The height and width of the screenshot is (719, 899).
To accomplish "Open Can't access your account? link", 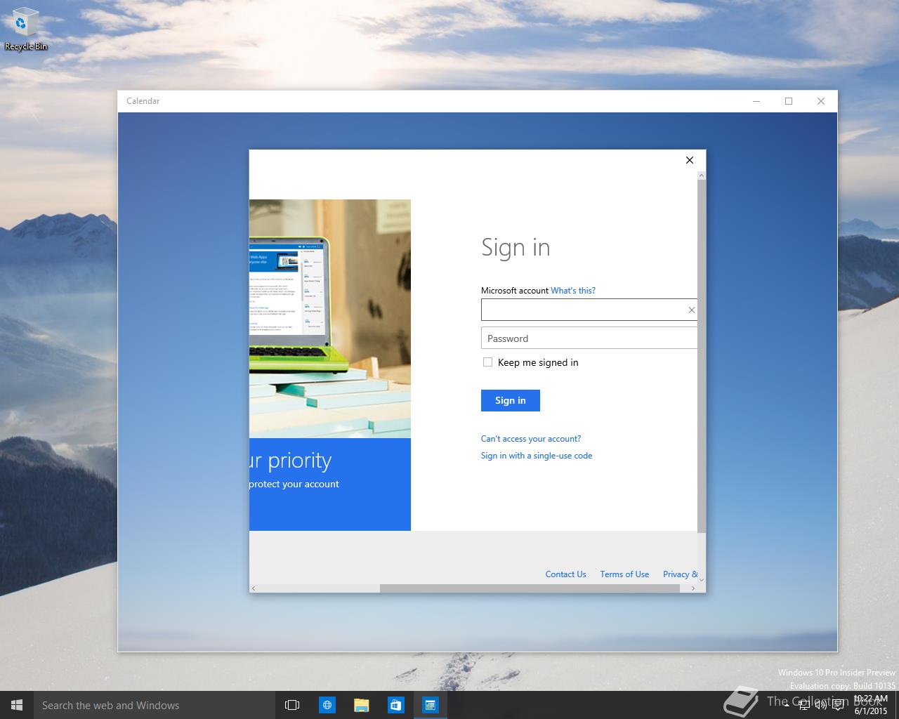I will [531, 439].
